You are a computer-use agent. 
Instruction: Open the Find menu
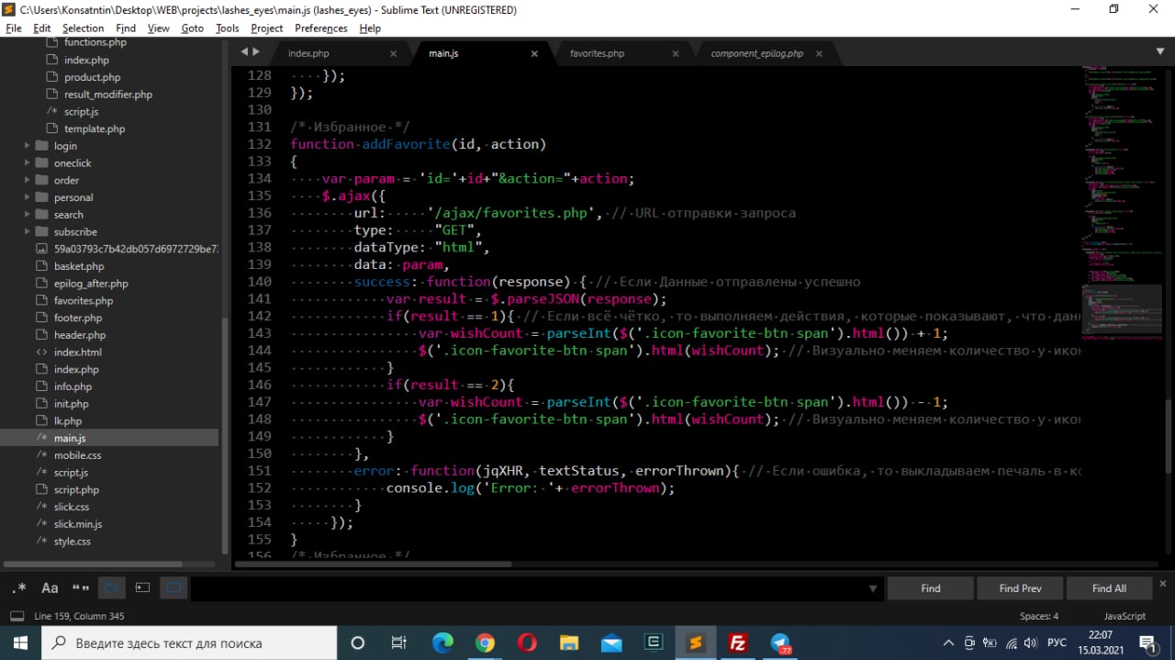click(126, 28)
